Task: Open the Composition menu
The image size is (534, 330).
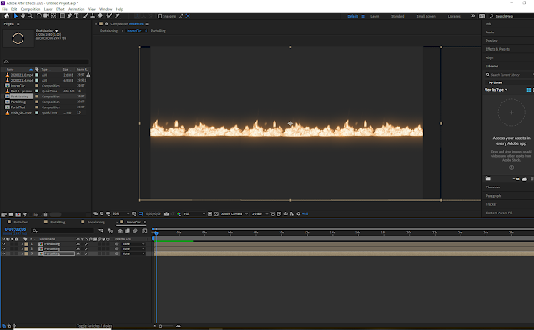Action: 30,9
